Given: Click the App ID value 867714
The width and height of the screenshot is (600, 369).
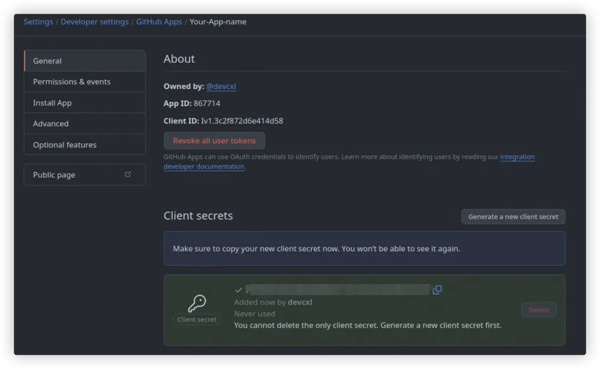Looking at the screenshot, I should [x=207, y=103].
